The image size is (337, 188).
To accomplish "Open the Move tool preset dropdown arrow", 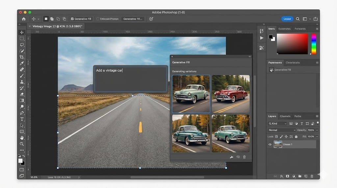I will click(39, 19).
